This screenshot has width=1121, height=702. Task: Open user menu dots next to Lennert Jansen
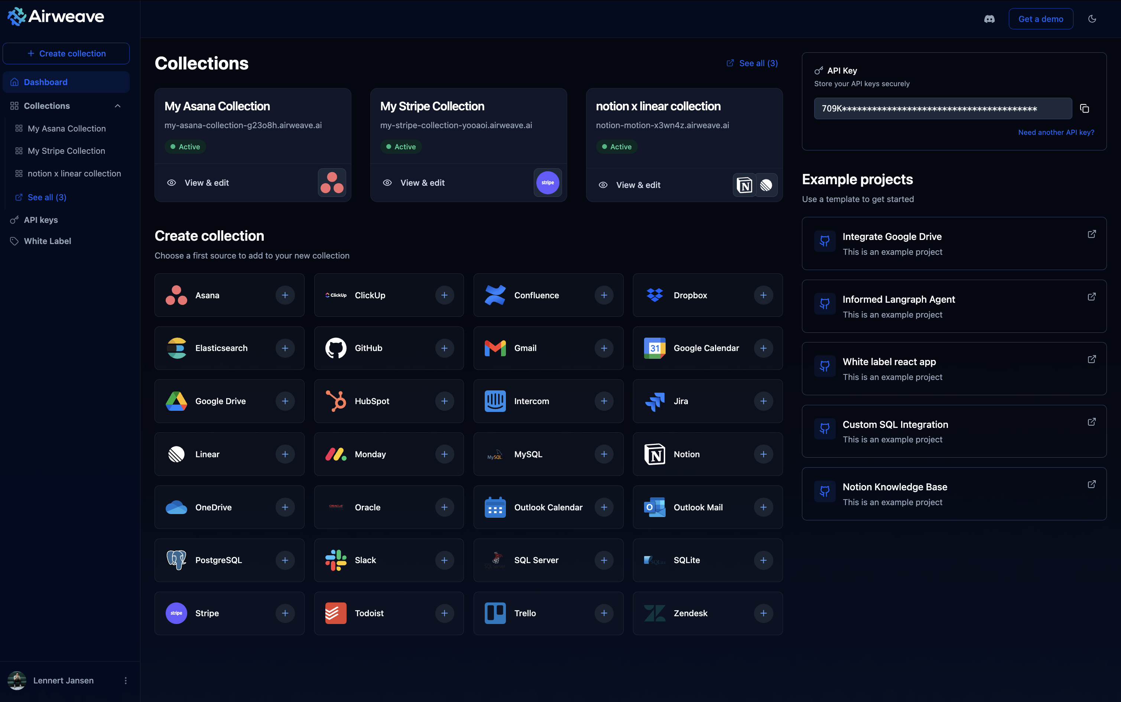[x=125, y=680]
